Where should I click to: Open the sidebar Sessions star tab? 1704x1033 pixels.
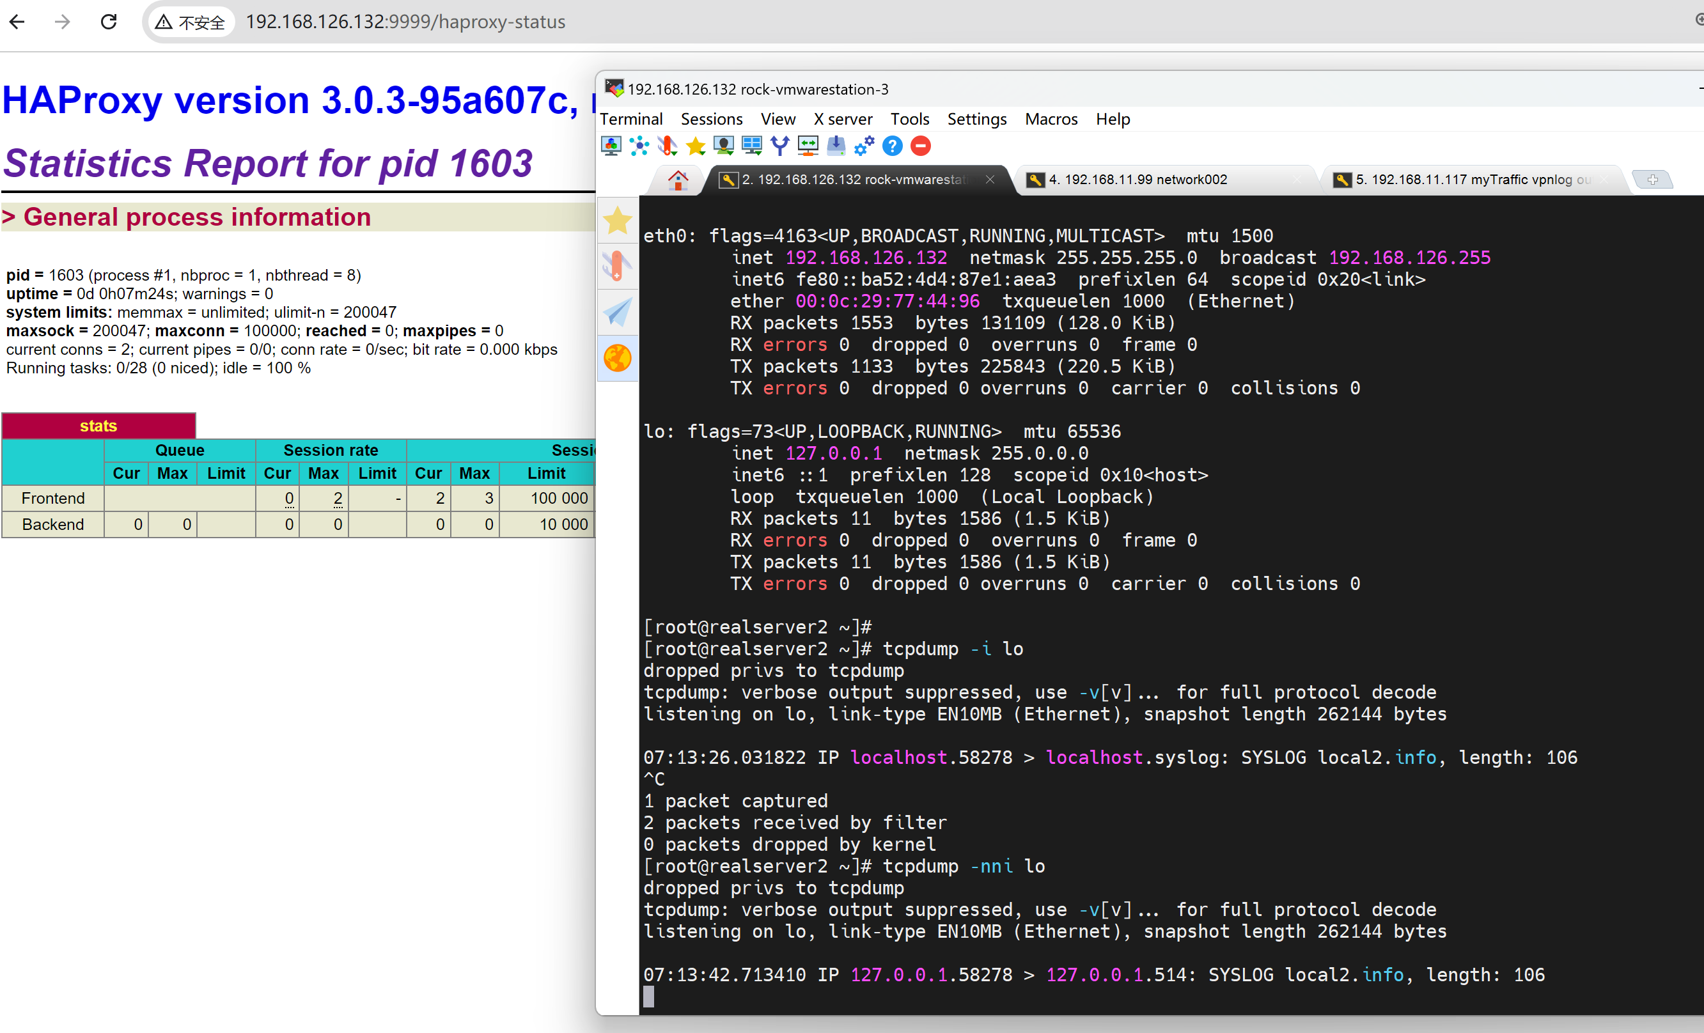click(618, 221)
